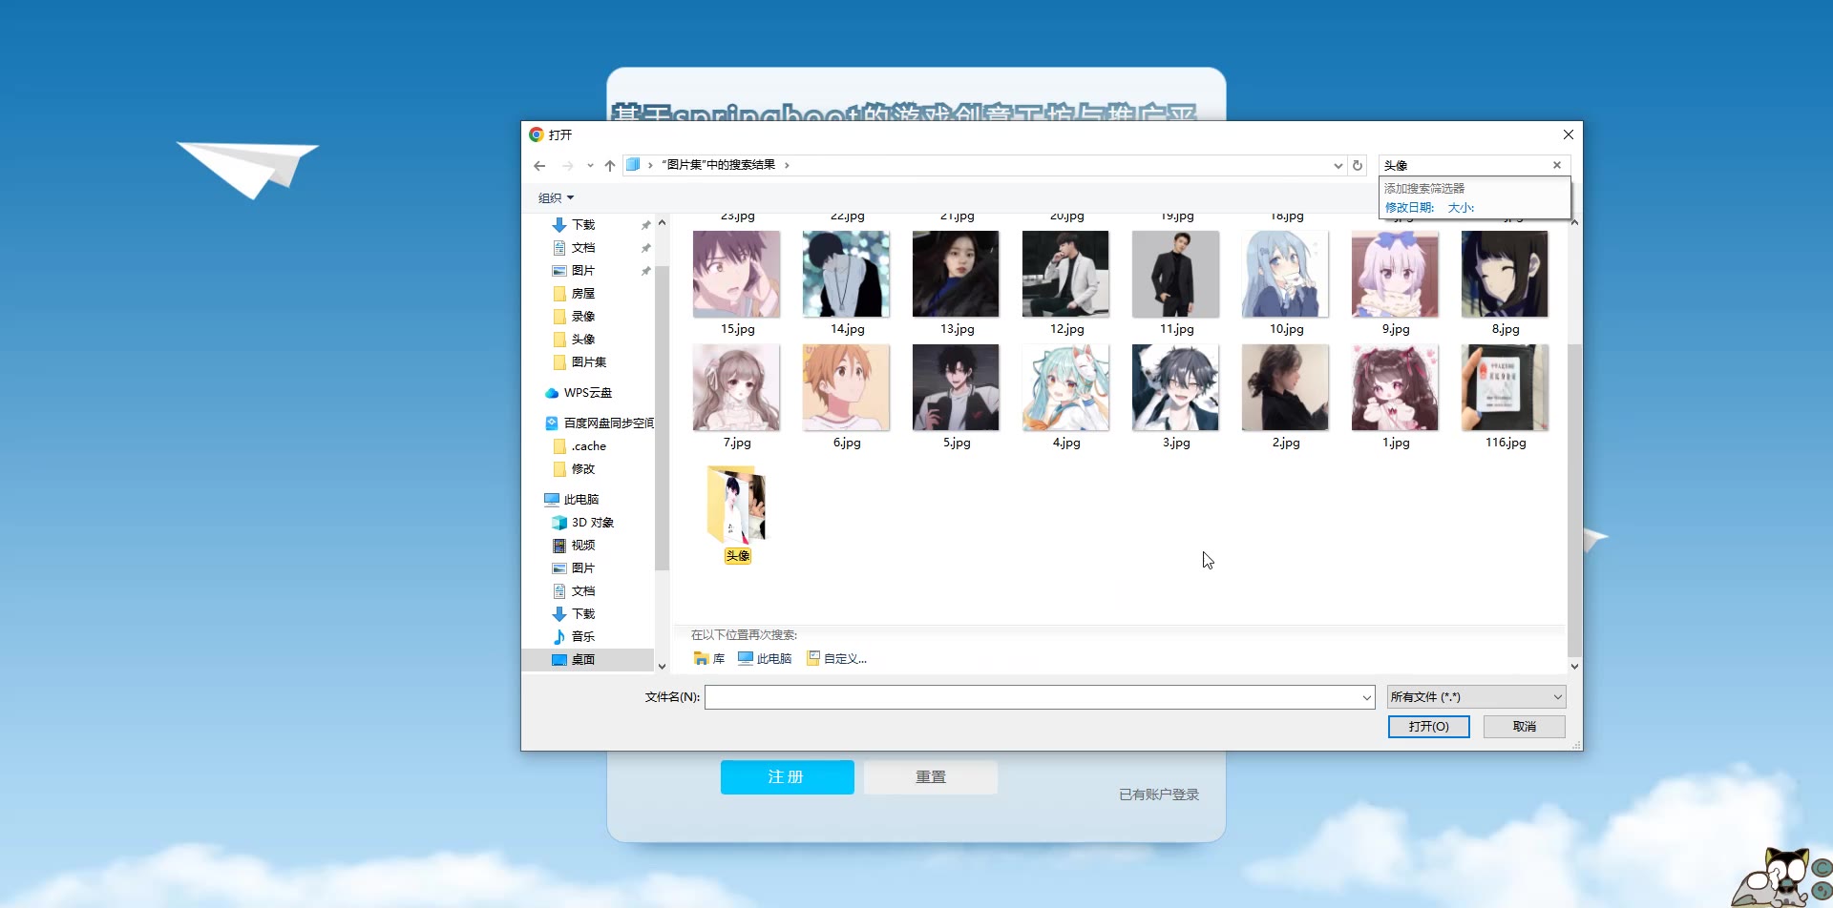Click the breadcrumb chevron after search results

(x=787, y=166)
